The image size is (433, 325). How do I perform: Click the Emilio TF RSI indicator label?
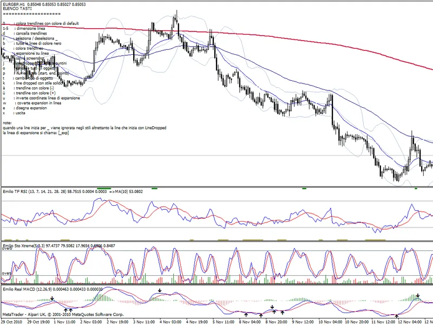pos(73,192)
